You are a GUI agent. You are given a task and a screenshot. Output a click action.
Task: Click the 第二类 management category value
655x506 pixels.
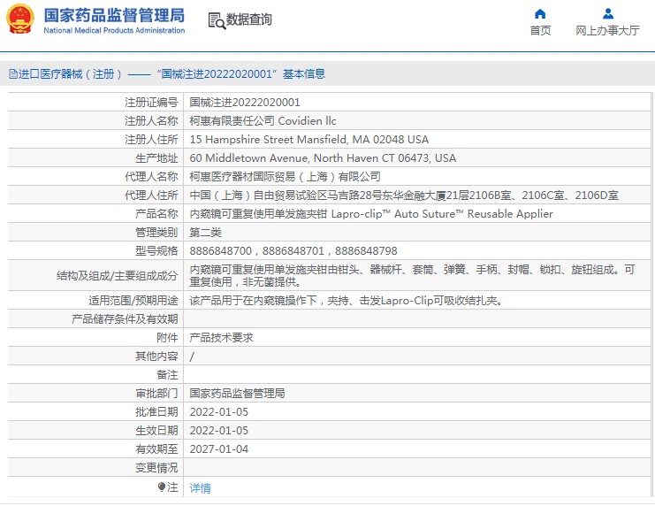pyautogui.click(x=206, y=232)
